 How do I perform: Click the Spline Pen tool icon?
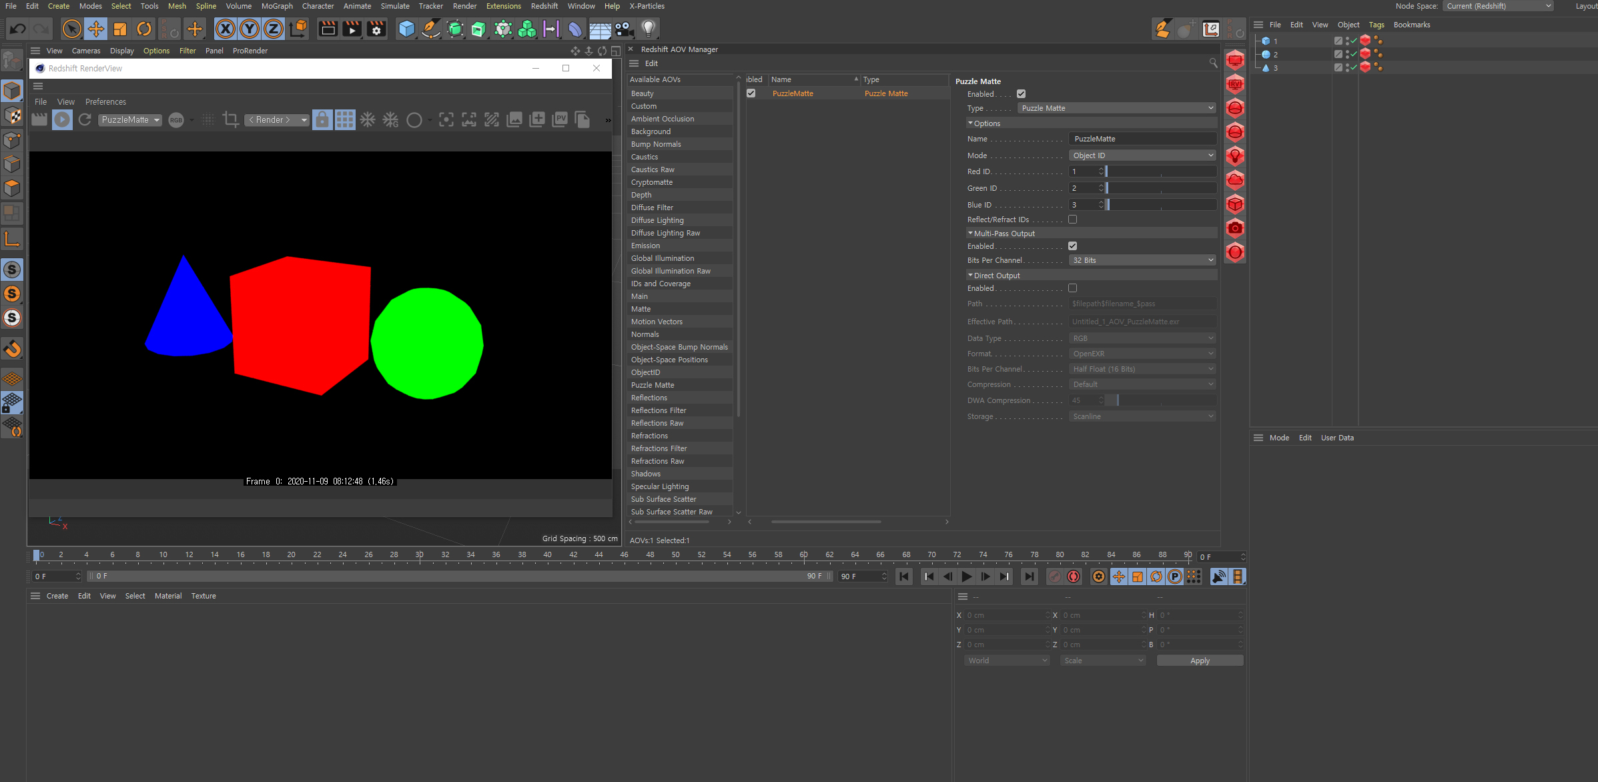pos(431,29)
